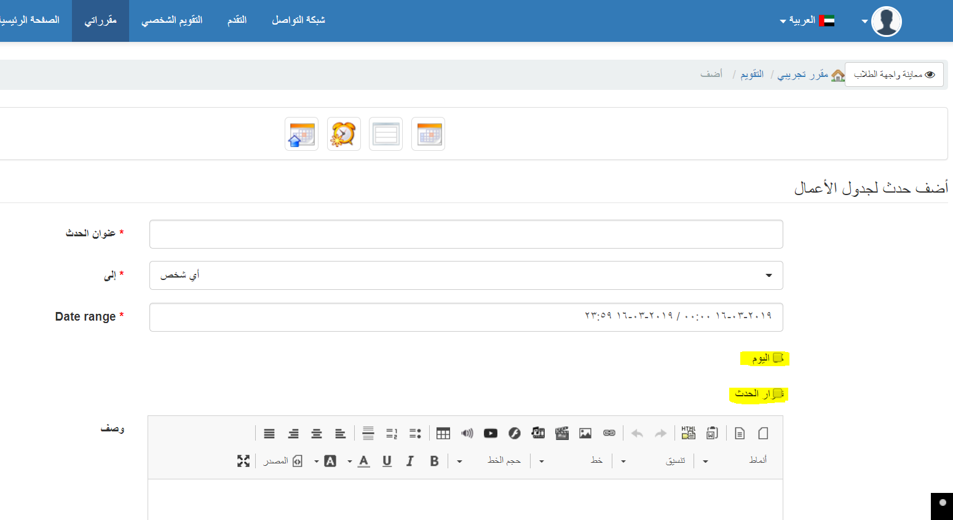Click new page icon in editor
The image size is (953, 520).
point(763,433)
